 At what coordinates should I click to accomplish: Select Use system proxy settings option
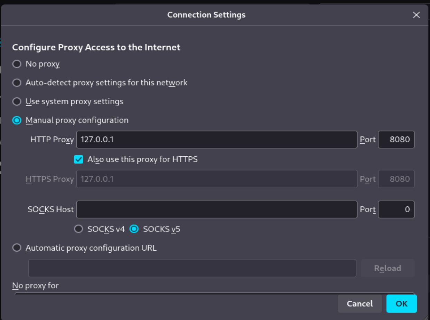[x=17, y=101]
